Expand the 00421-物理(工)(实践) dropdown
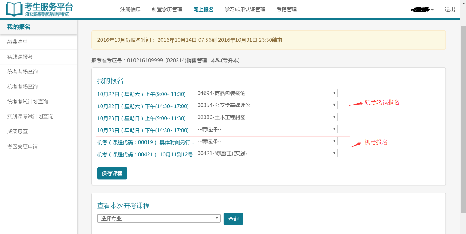Screen dimensions: 466x234 (267, 153)
